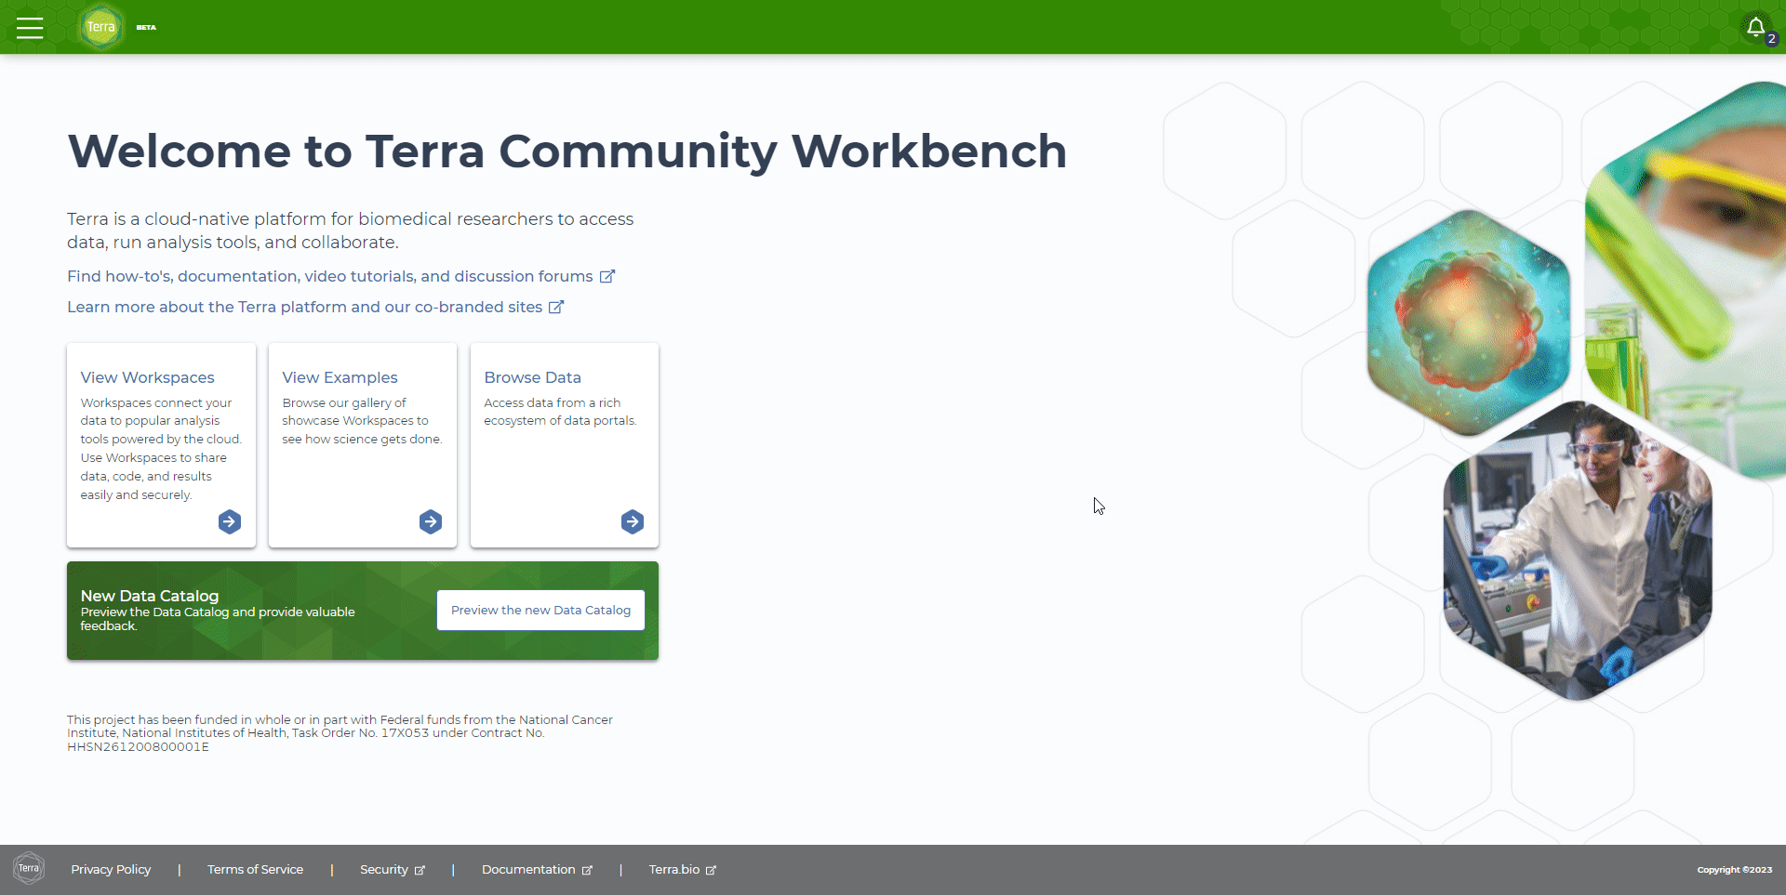Click external-link icon beside discussion forums link

click(607, 276)
